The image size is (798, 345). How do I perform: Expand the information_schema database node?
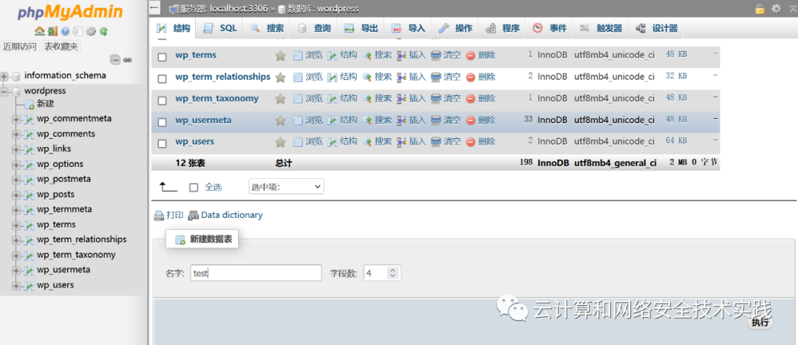4,76
